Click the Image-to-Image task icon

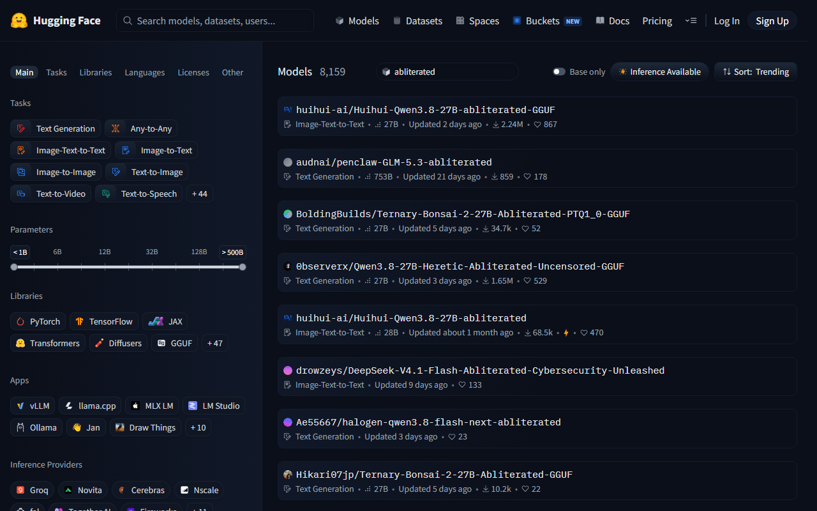(x=22, y=172)
